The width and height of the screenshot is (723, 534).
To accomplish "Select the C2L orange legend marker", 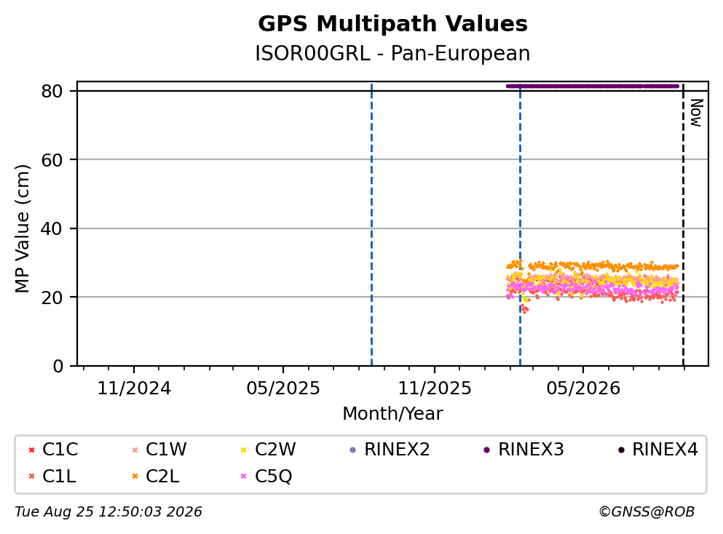I will tap(135, 477).
